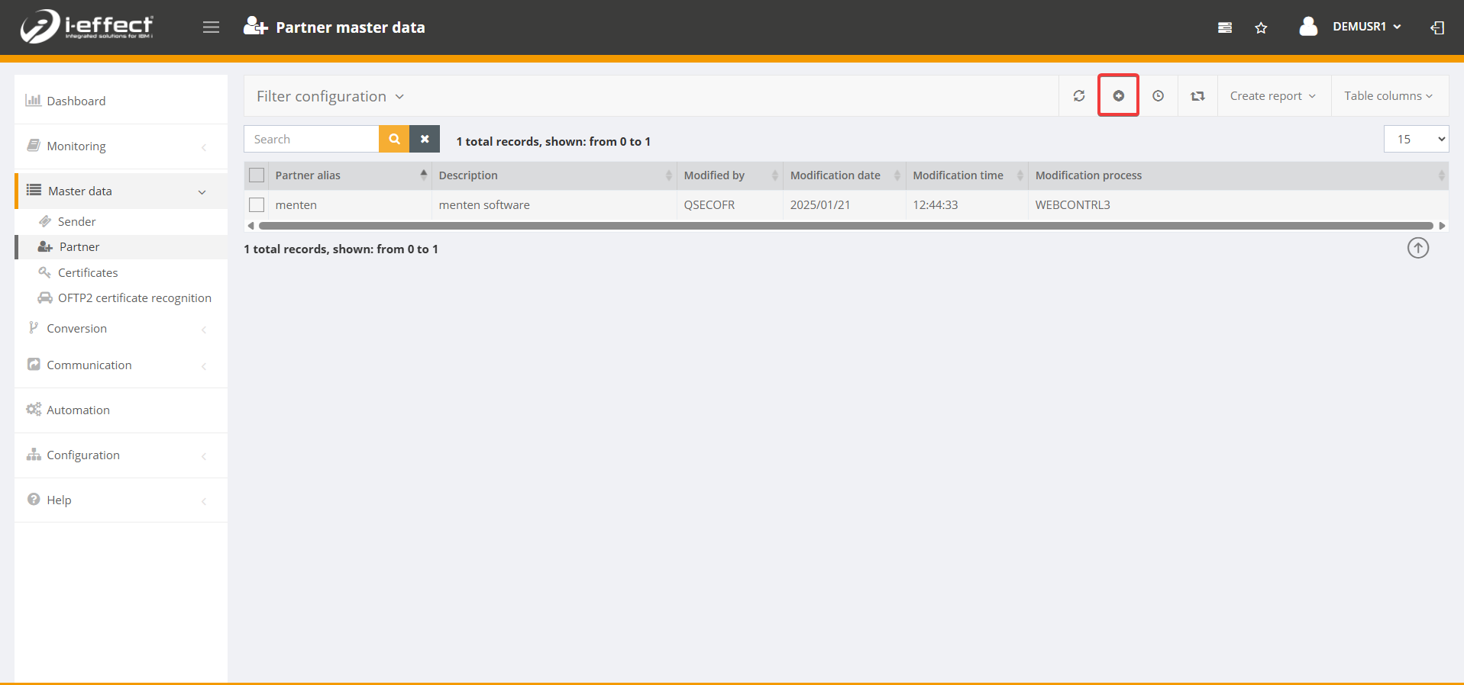The width and height of the screenshot is (1464, 685).
Task: Click the server list icon in header
Action: coord(1224,28)
